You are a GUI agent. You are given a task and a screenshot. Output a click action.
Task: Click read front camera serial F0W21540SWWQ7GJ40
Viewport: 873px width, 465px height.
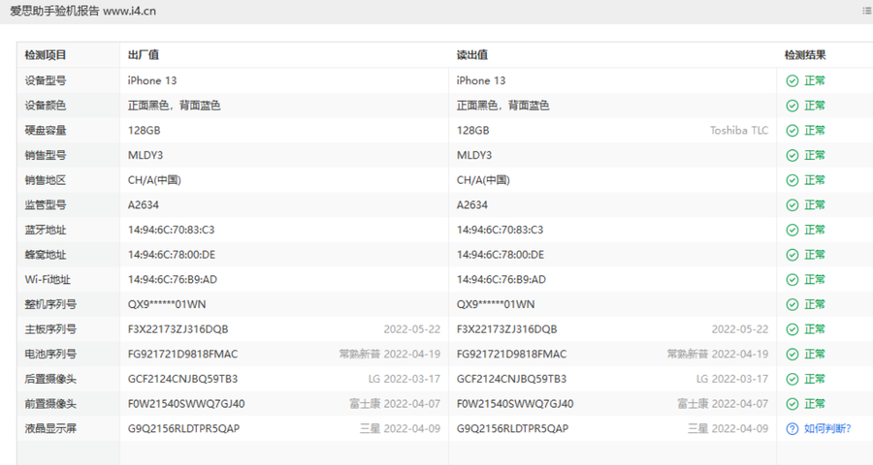tap(515, 404)
